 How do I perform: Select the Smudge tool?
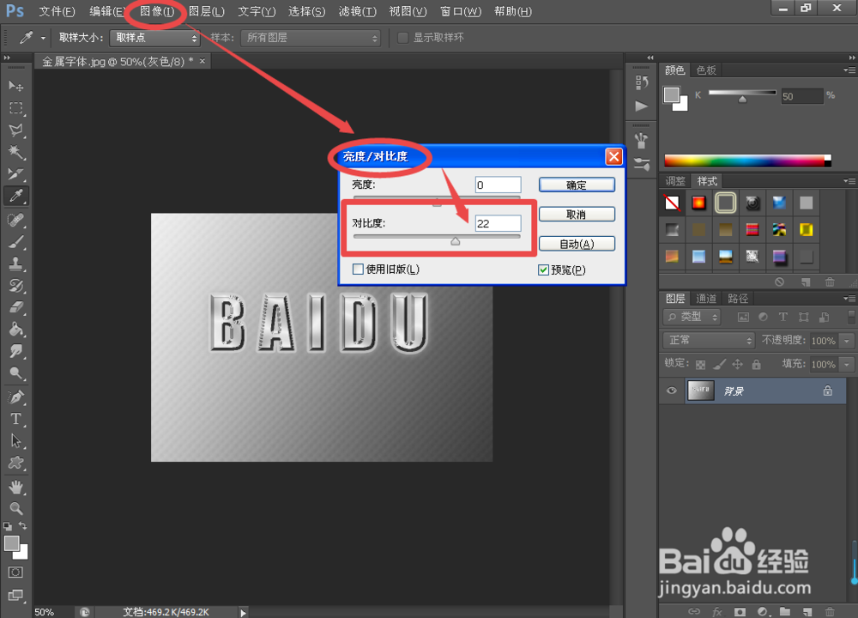point(15,351)
